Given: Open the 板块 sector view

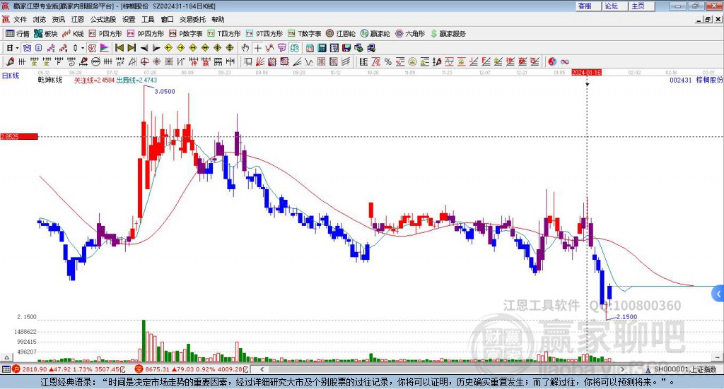Looking at the screenshot, I should click(x=45, y=34).
